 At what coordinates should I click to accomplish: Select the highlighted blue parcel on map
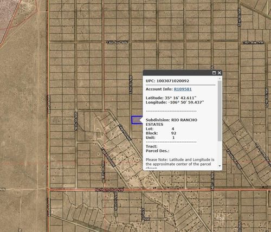[x=137, y=120]
